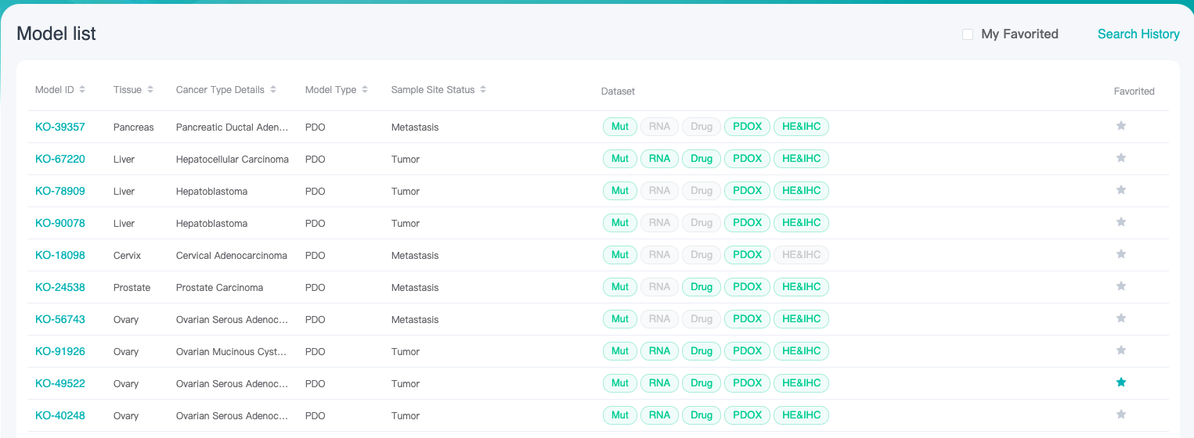This screenshot has height=438, width=1194.
Task: Mark KO-40248 as favorited
Action: click(1120, 415)
